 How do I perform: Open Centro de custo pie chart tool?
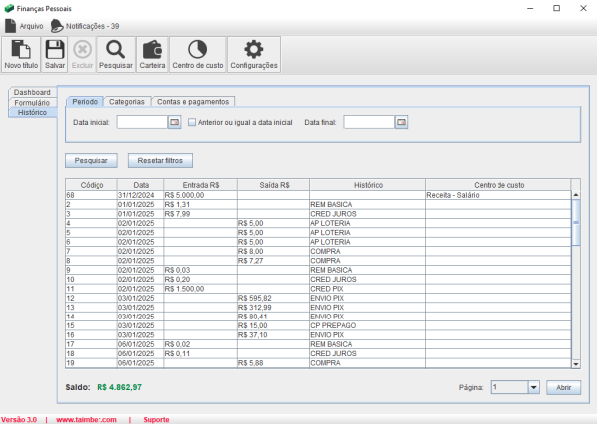198,55
